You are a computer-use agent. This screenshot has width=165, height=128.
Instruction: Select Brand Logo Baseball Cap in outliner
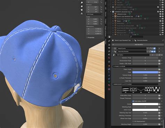[x=125, y=16]
